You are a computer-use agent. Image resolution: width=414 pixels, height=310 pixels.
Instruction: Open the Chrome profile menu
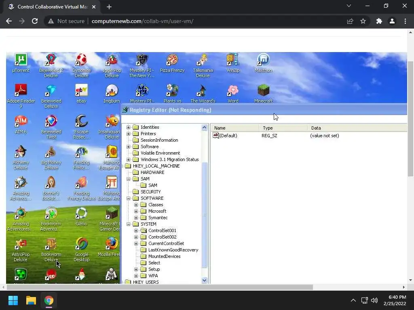pos(392,21)
